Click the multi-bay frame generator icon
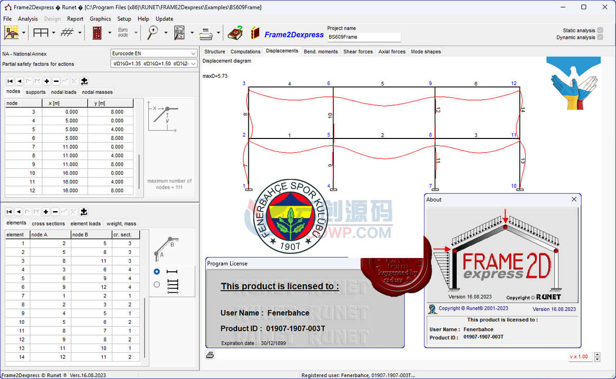The height and width of the screenshot is (379, 616). click(41, 33)
